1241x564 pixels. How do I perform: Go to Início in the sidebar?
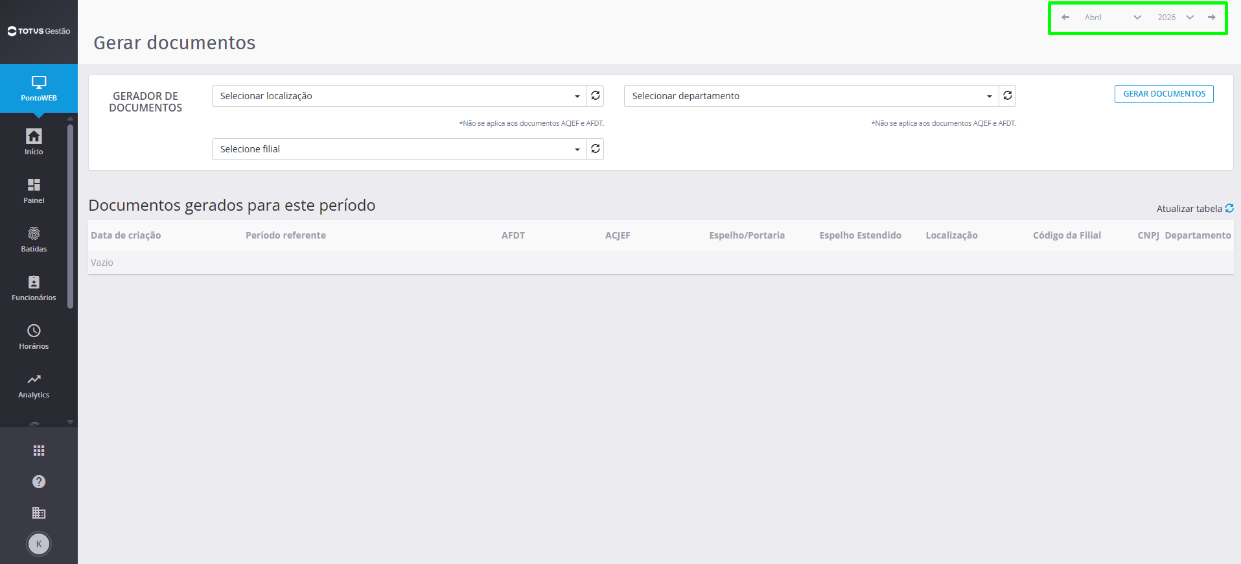coord(34,141)
